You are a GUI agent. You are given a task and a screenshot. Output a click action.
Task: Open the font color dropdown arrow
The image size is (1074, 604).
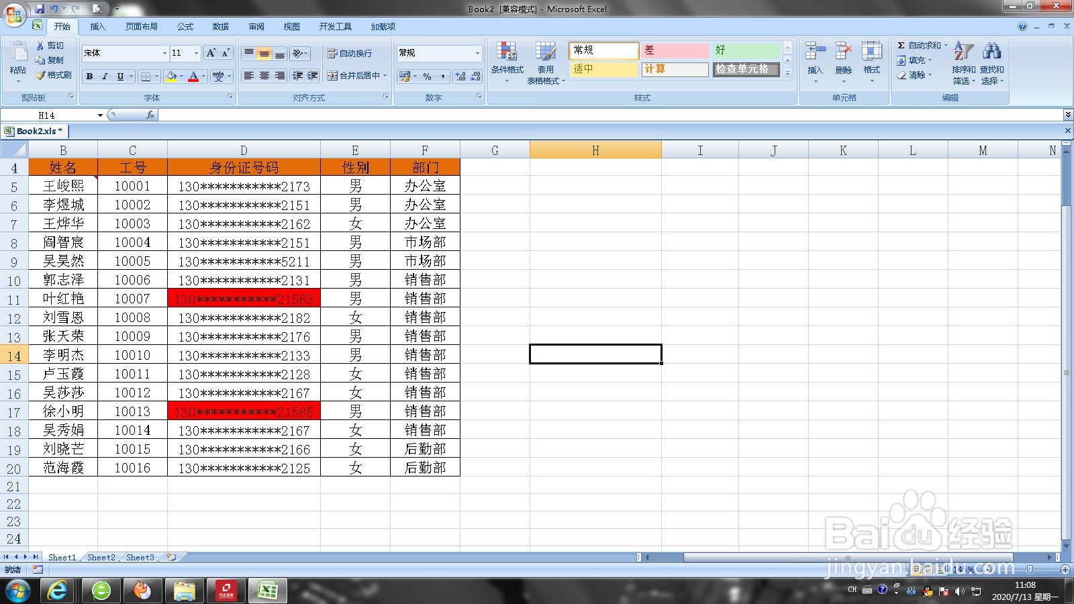point(203,77)
